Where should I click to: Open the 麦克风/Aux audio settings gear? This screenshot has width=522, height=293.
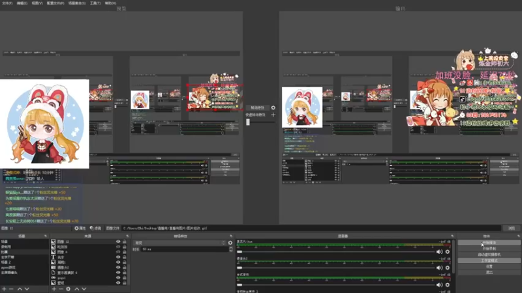[448, 252]
